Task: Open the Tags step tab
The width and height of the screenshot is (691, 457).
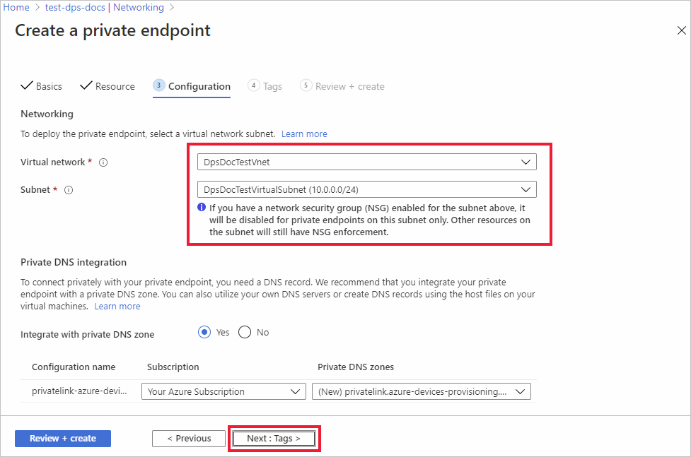Action: 265,86
